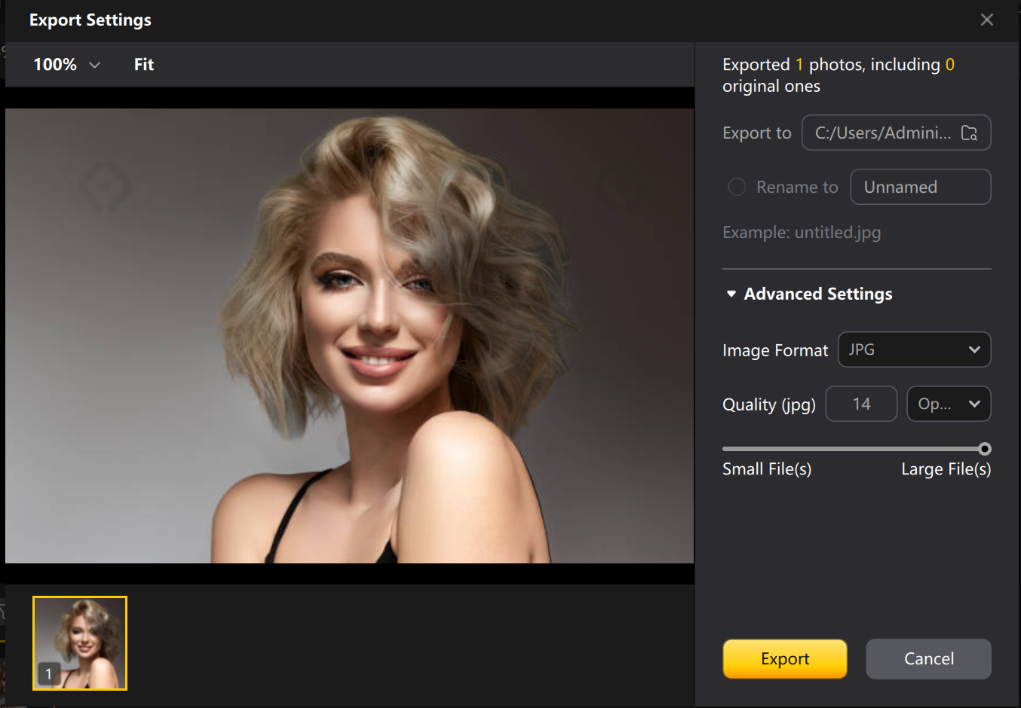This screenshot has height=708, width=1021.
Task: Open the quality optimization dropdown beside Quality
Action: pyautogui.click(x=949, y=404)
